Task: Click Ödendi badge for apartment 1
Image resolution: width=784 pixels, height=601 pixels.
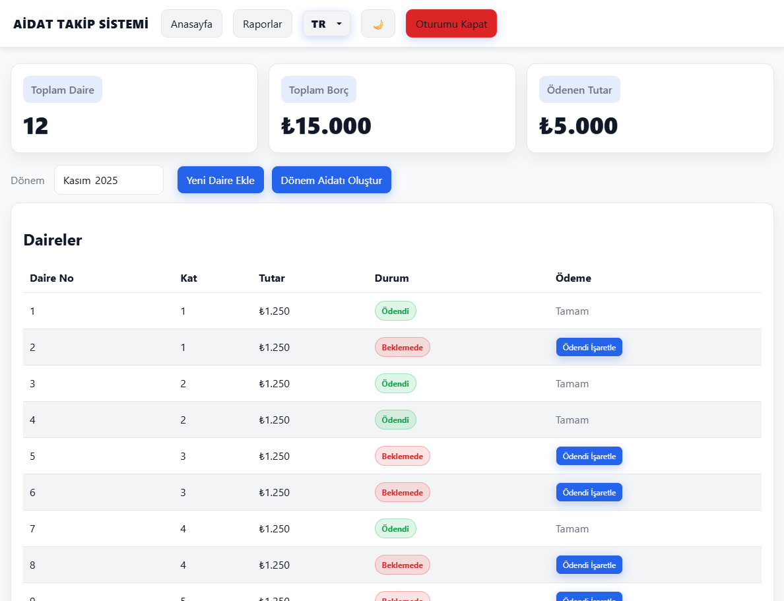Action: [395, 311]
